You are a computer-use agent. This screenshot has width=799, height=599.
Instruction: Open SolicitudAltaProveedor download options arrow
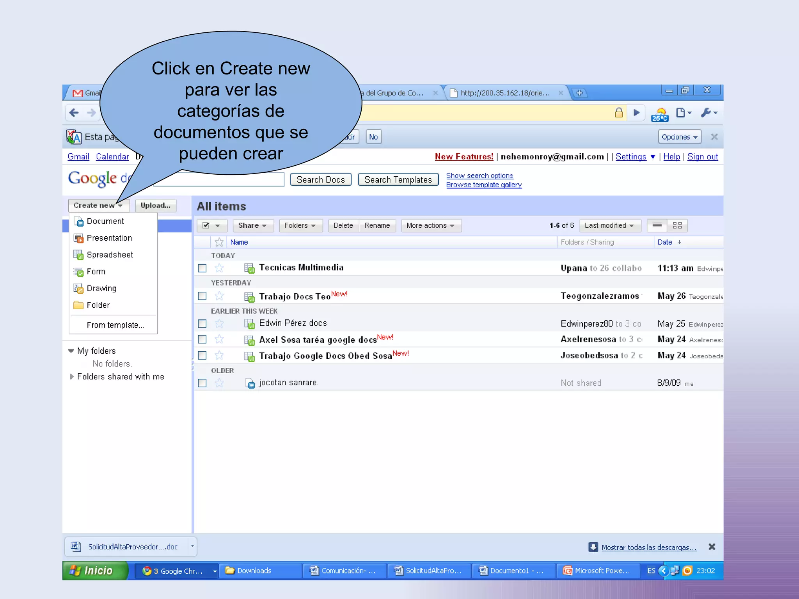click(x=192, y=546)
